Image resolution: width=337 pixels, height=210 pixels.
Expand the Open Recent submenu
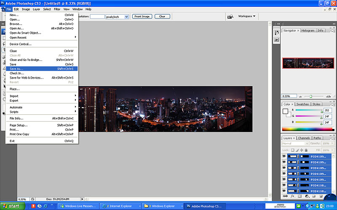(x=42, y=37)
